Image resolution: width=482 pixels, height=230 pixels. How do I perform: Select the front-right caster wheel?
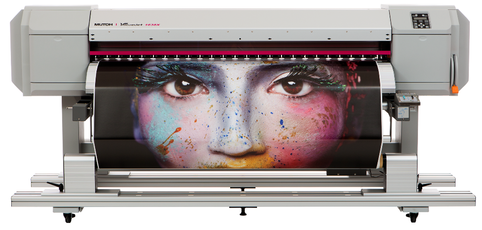pos(414,217)
